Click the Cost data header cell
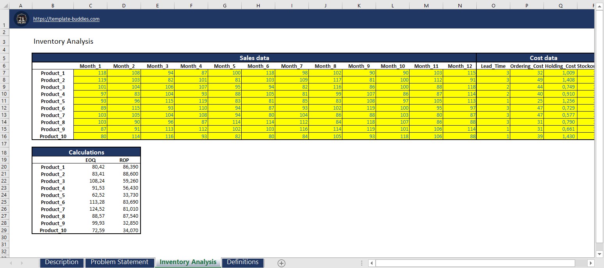The width and height of the screenshot is (604, 268). [x=544, y=58]
